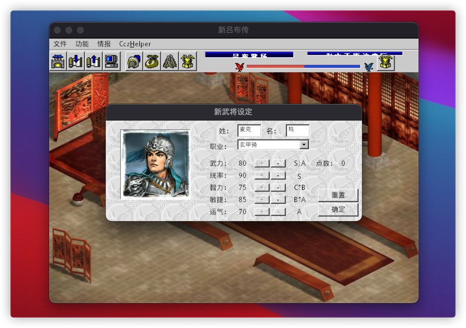Click the 统率 value 90
This screenshot has width=466, height=328.
click(243, 176)
